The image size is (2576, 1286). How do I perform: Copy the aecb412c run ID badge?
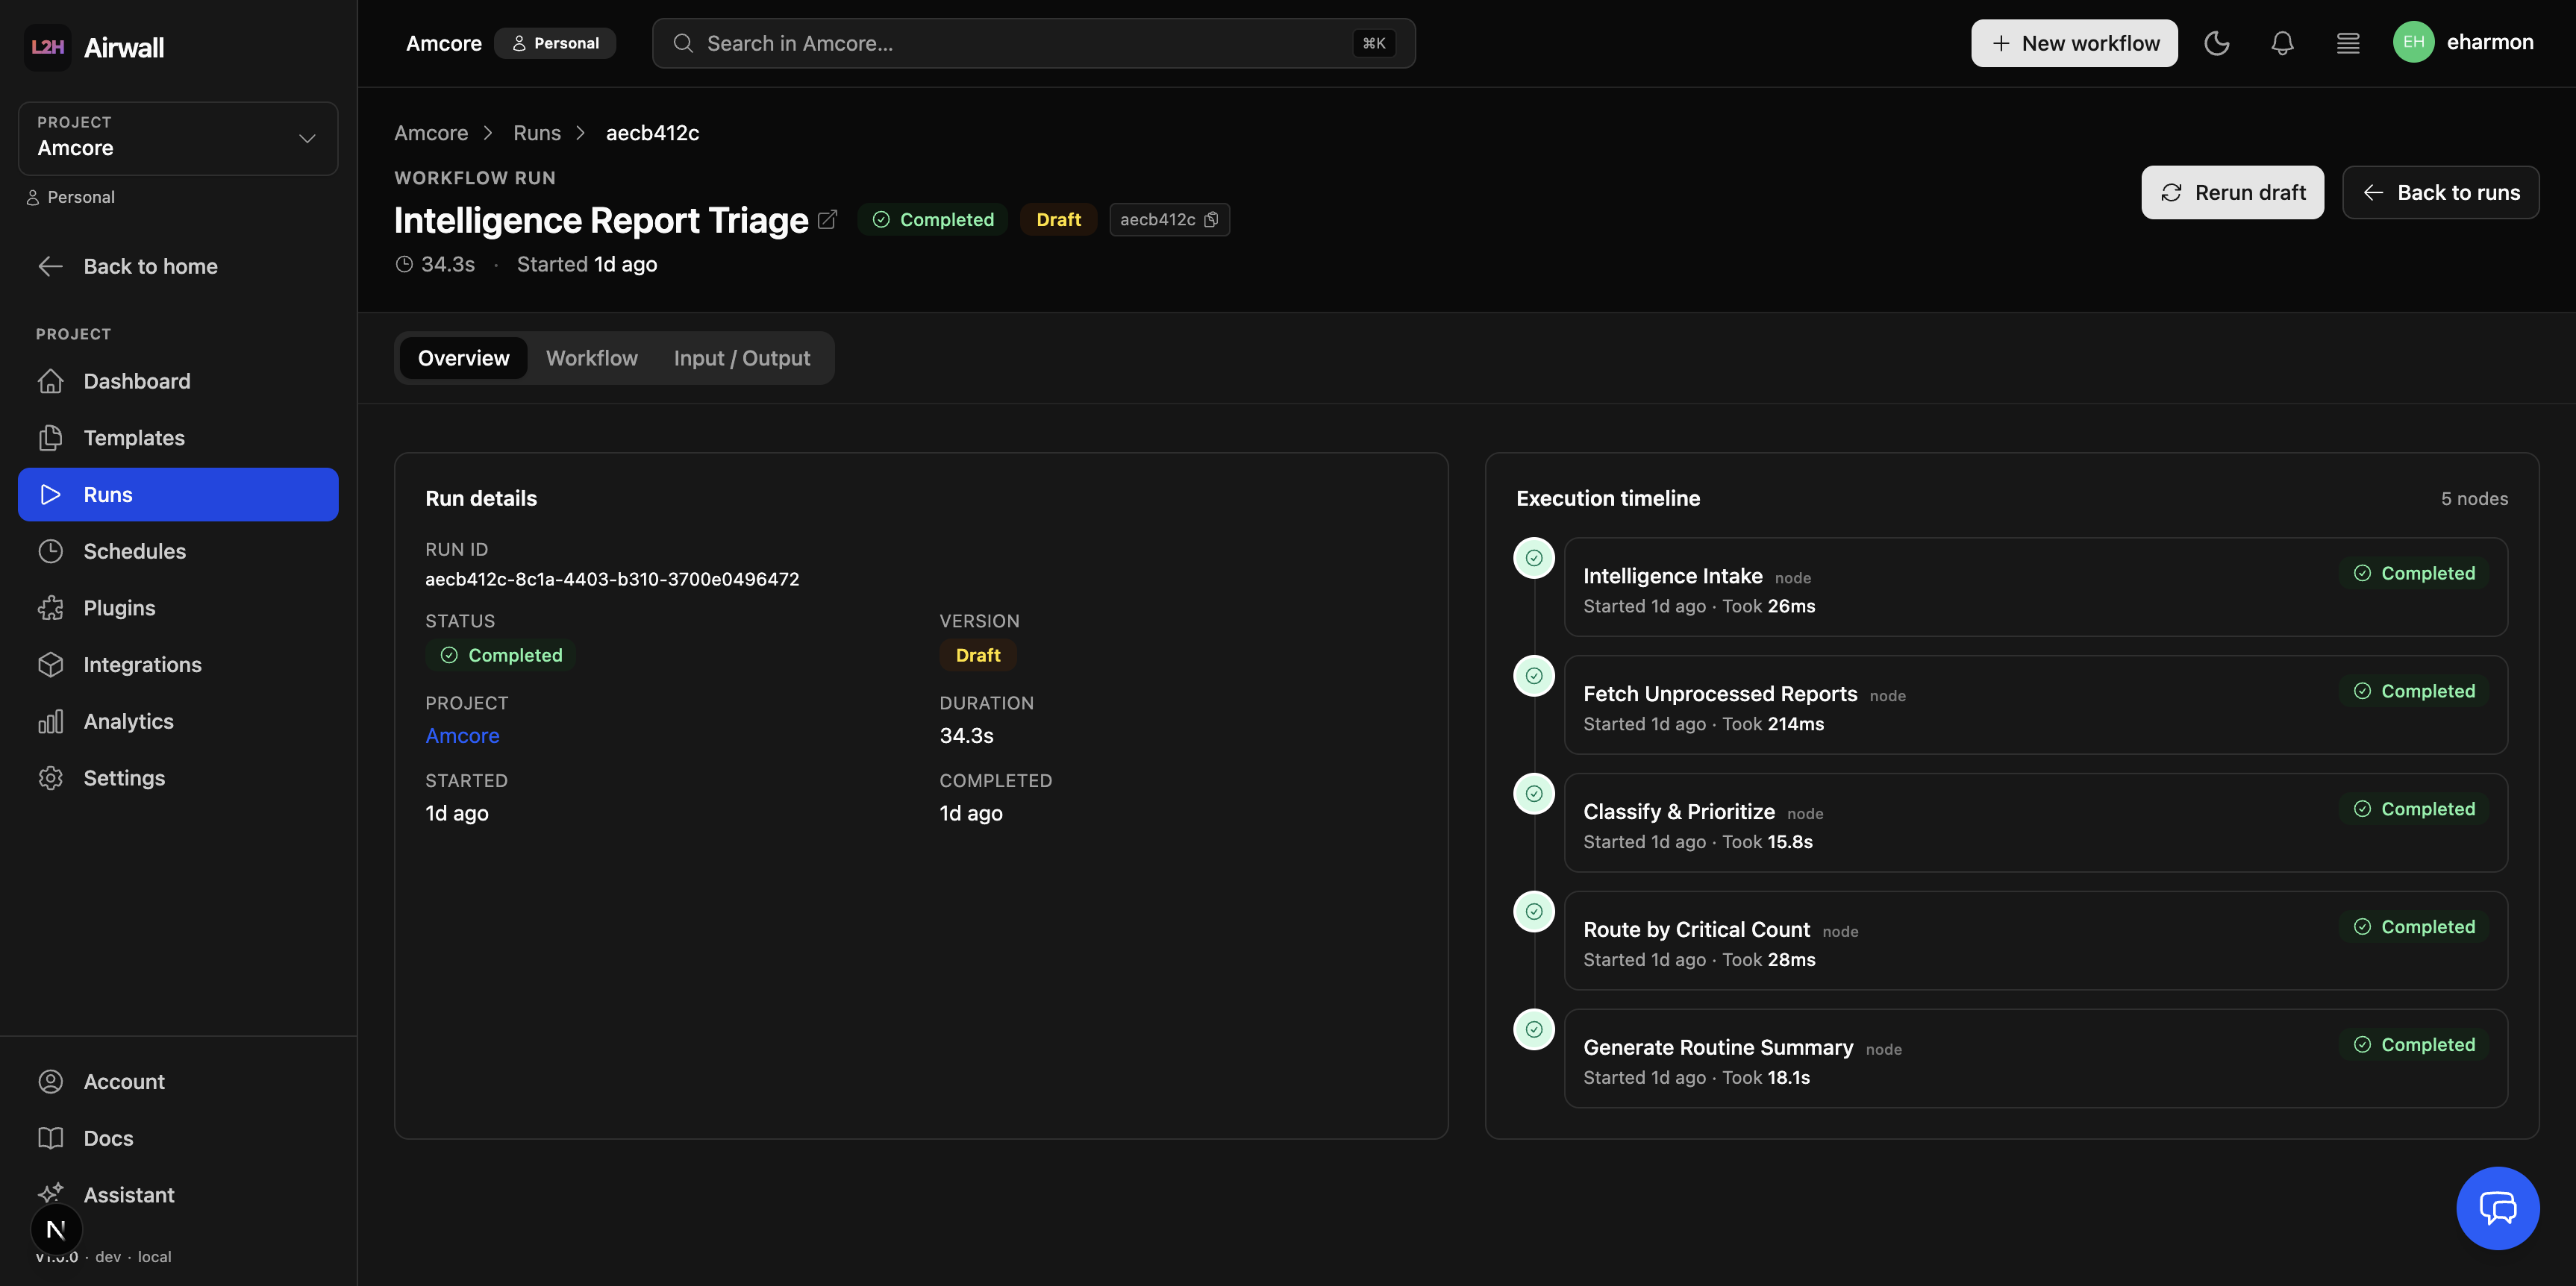(1169, 220)
